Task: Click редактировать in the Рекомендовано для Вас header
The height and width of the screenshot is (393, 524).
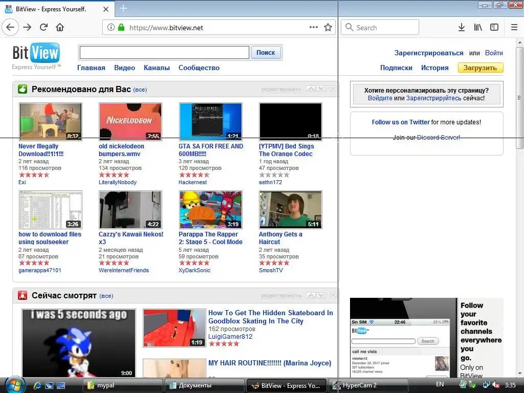Action: click(281, 89)
